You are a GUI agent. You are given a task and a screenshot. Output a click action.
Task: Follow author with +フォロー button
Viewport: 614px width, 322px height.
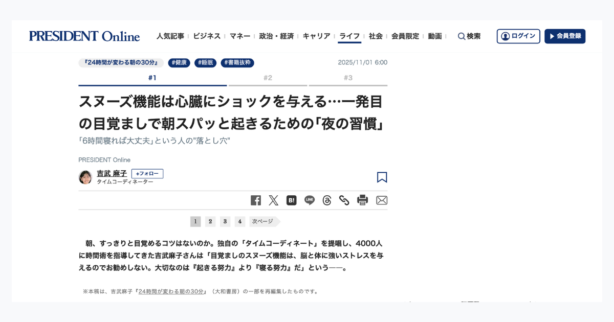click(147, 174)
